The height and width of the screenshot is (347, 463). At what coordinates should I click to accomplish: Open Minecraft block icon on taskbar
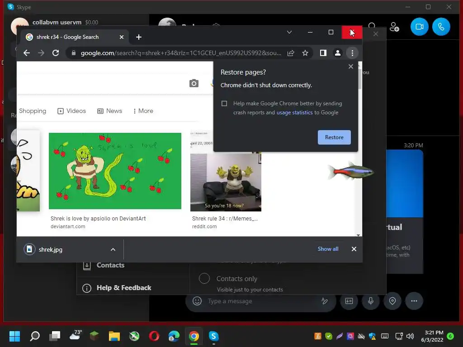(x=94, y=336)
